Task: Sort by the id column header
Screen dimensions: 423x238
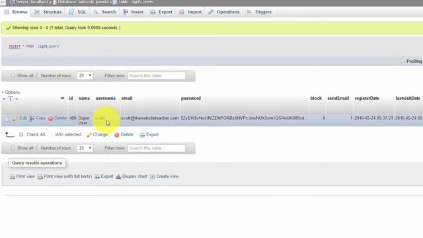Action: click(71, 99)
